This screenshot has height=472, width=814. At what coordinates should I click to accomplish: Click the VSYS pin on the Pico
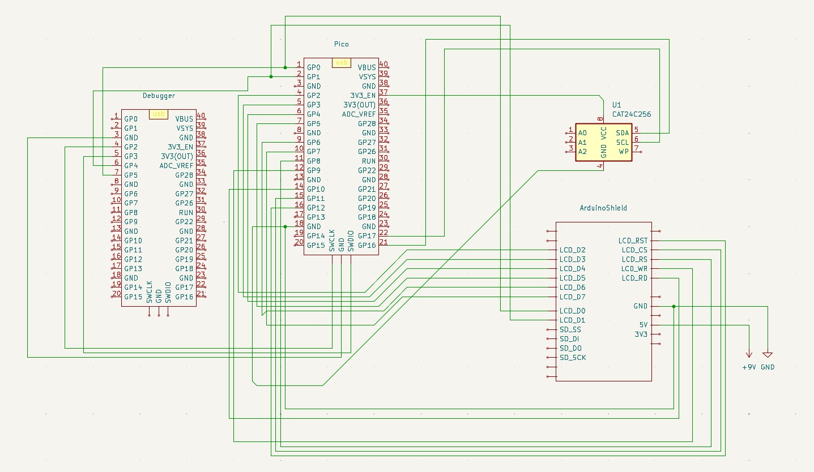pos(366,76)
